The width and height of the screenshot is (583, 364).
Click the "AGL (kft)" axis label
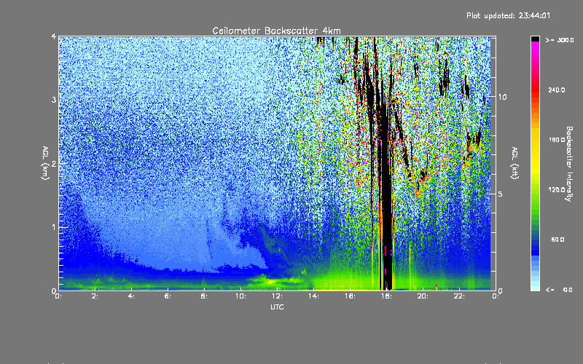(x=514, y=163)
